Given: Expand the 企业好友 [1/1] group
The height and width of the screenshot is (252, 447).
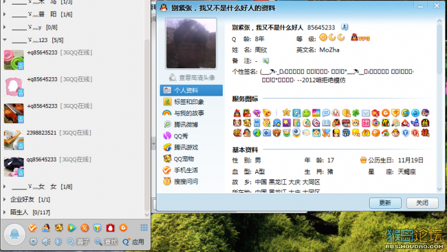Looking at the screenshot, I should [x=4, y=199].
